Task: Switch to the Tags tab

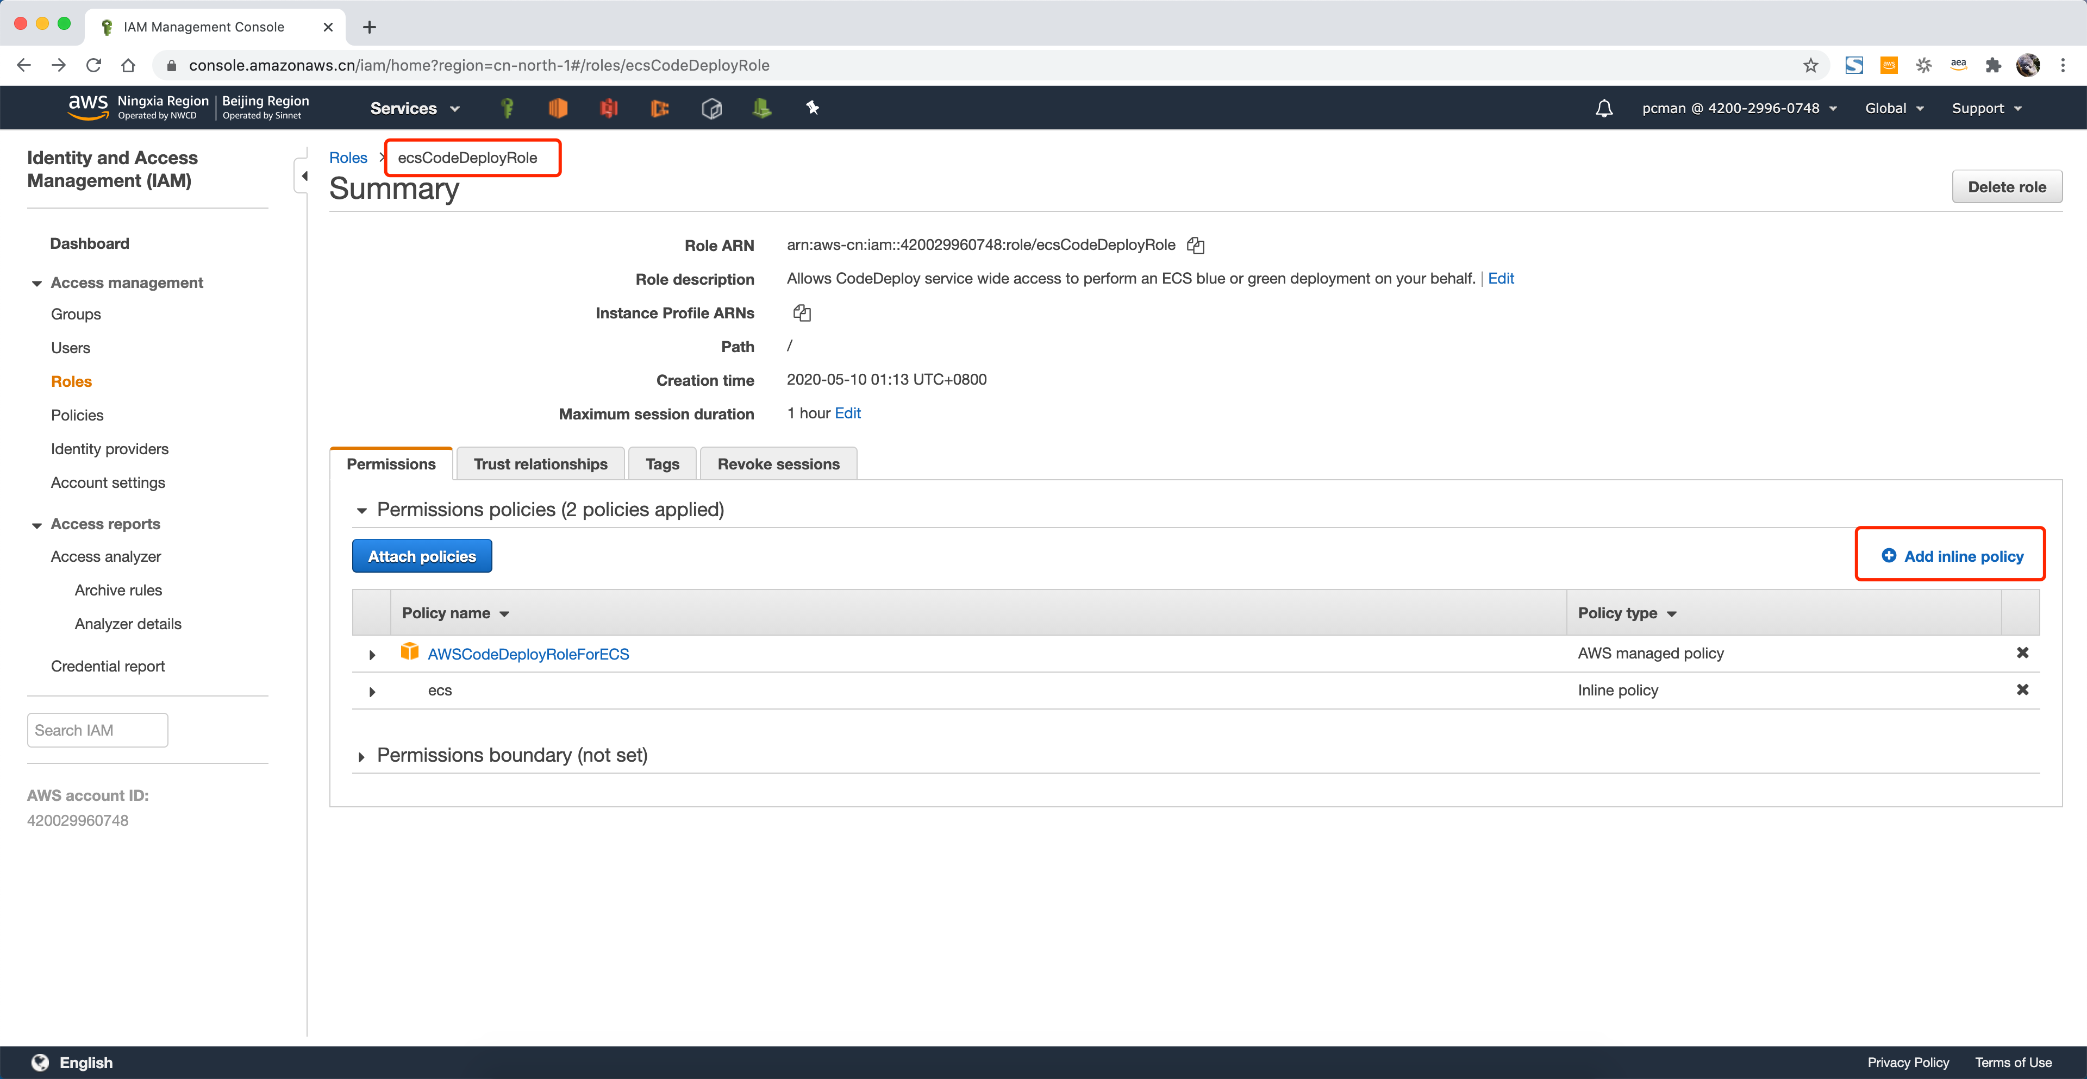Action: (x=662, y=464)
